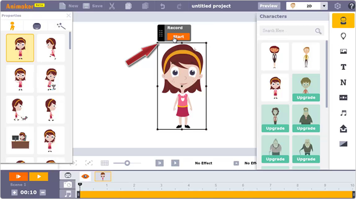Click the undo arrow icon

click(163, 6)
